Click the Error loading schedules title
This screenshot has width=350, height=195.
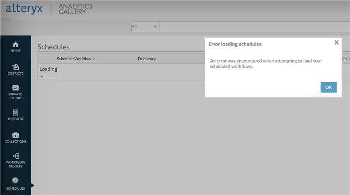[x=235, y=44]
